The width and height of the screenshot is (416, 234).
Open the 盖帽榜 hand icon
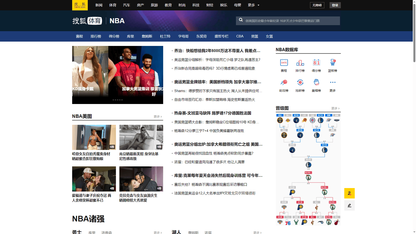(316, 83)
